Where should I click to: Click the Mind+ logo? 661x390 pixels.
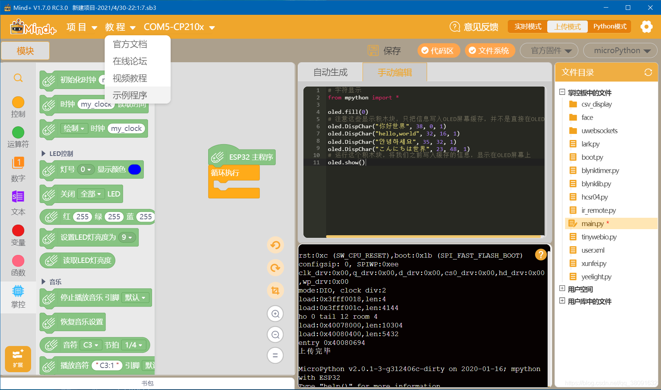point(33,27)
